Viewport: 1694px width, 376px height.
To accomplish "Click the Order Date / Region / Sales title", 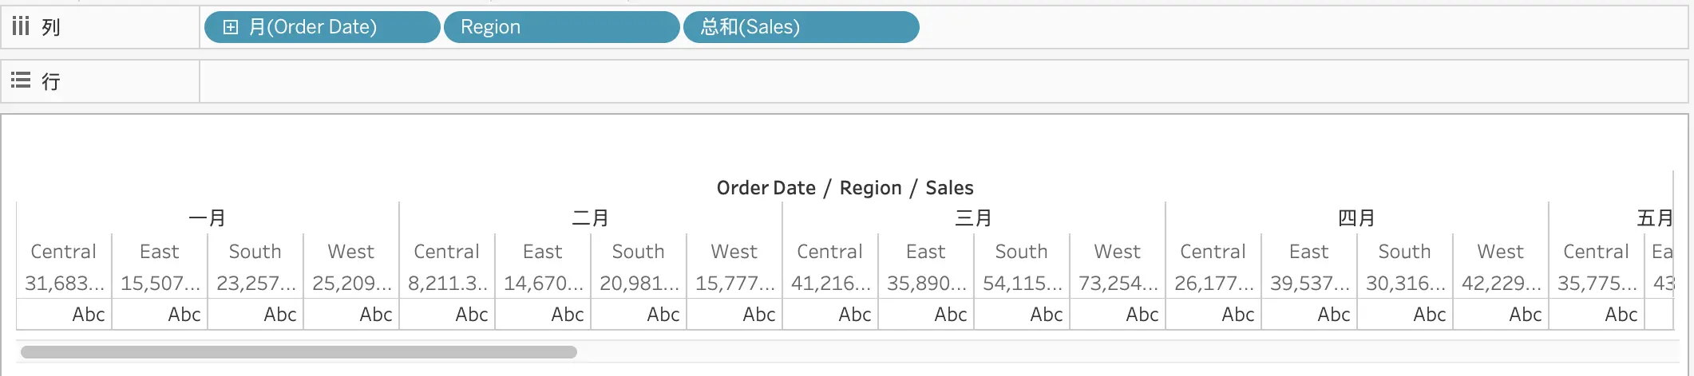I will click(x=845, y=188).
